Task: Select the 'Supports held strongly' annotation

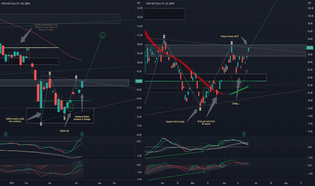Action: click(175, 121)
